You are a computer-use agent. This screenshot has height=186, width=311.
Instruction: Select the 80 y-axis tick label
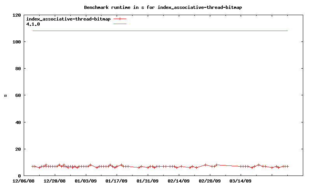pyautogui.click(x=18, y=69)
